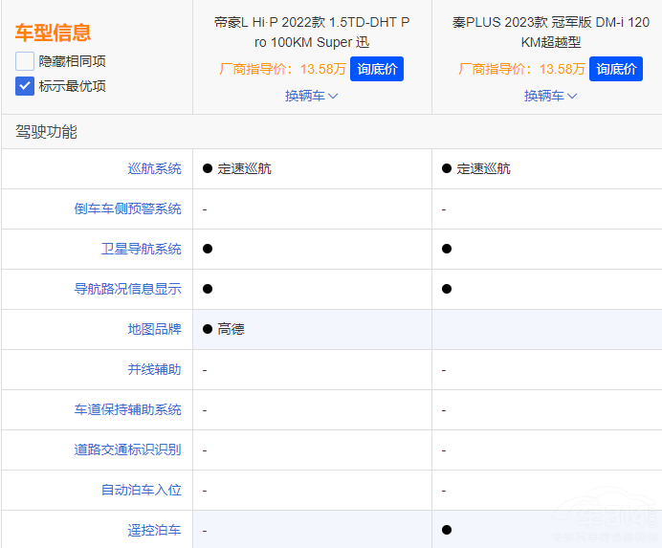662x548 pixels.
Task: Click the 车型信息 heading
Action: coord(53,33)
